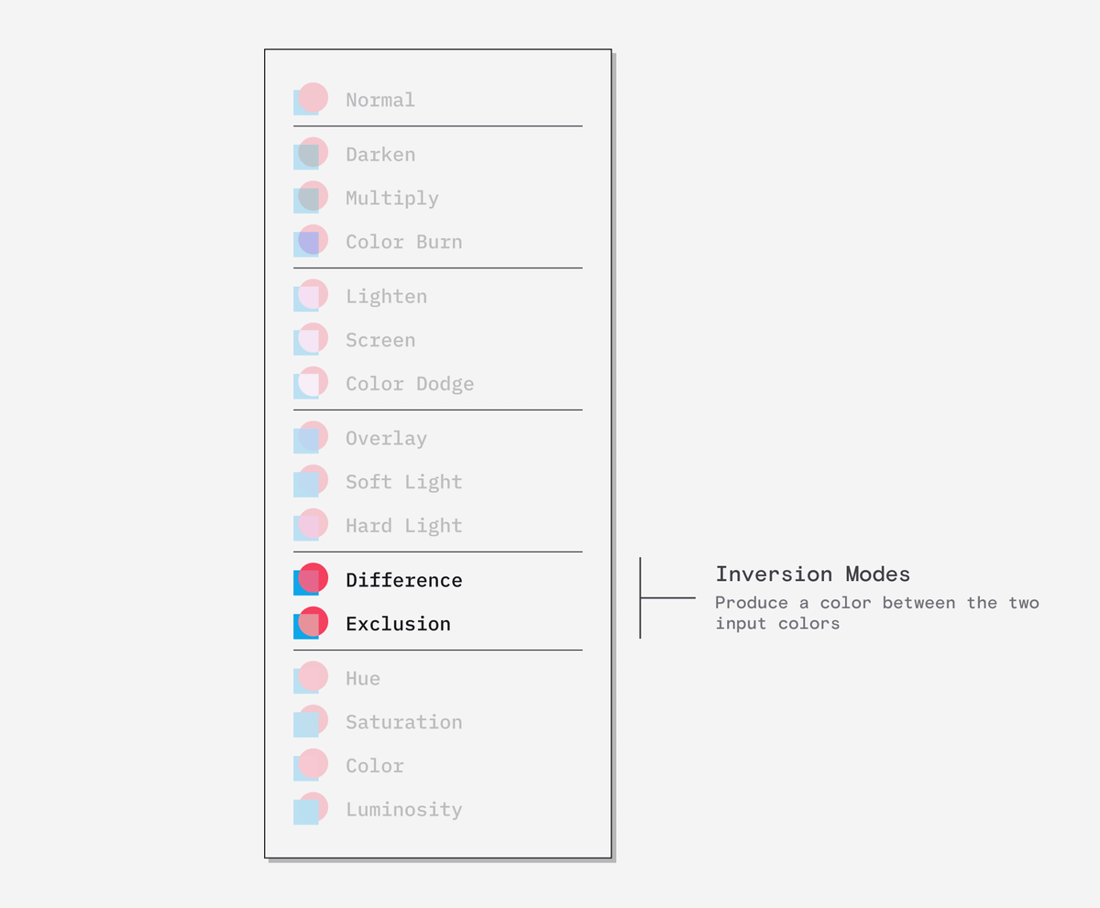The height and width of the screenshot is (908, 1100).
Task: Click the Luminosity preview swatch icon
Action: pos(310,809)
